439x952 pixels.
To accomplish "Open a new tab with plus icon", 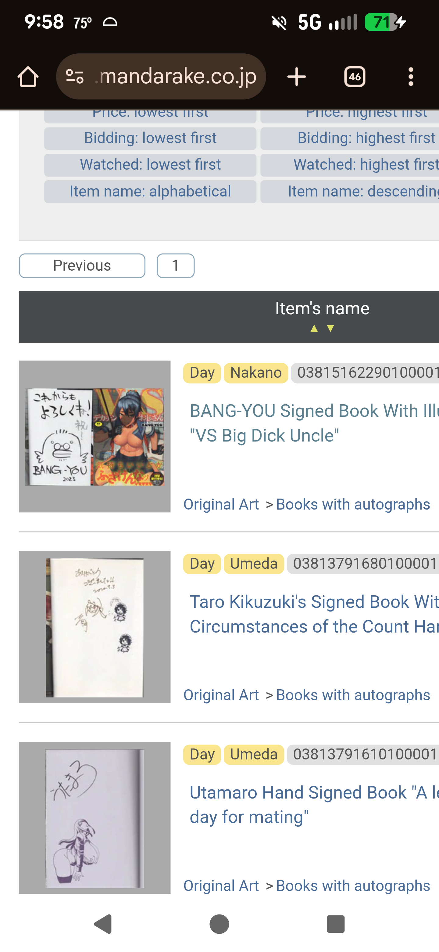I will (297, 77).
